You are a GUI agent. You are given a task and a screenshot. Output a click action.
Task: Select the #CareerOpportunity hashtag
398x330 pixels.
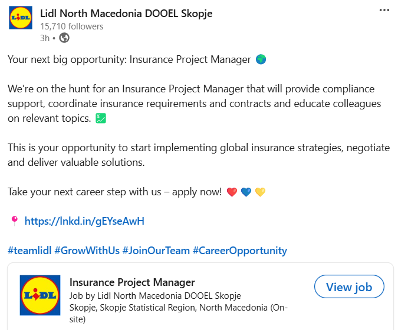point(239,251)
